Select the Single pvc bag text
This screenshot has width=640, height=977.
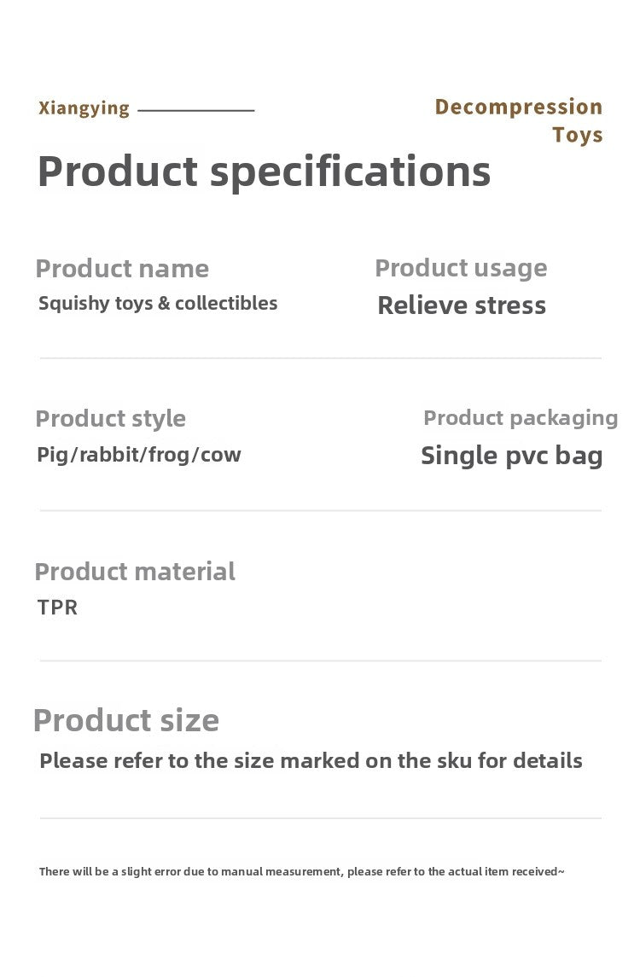tap(511, 456)
